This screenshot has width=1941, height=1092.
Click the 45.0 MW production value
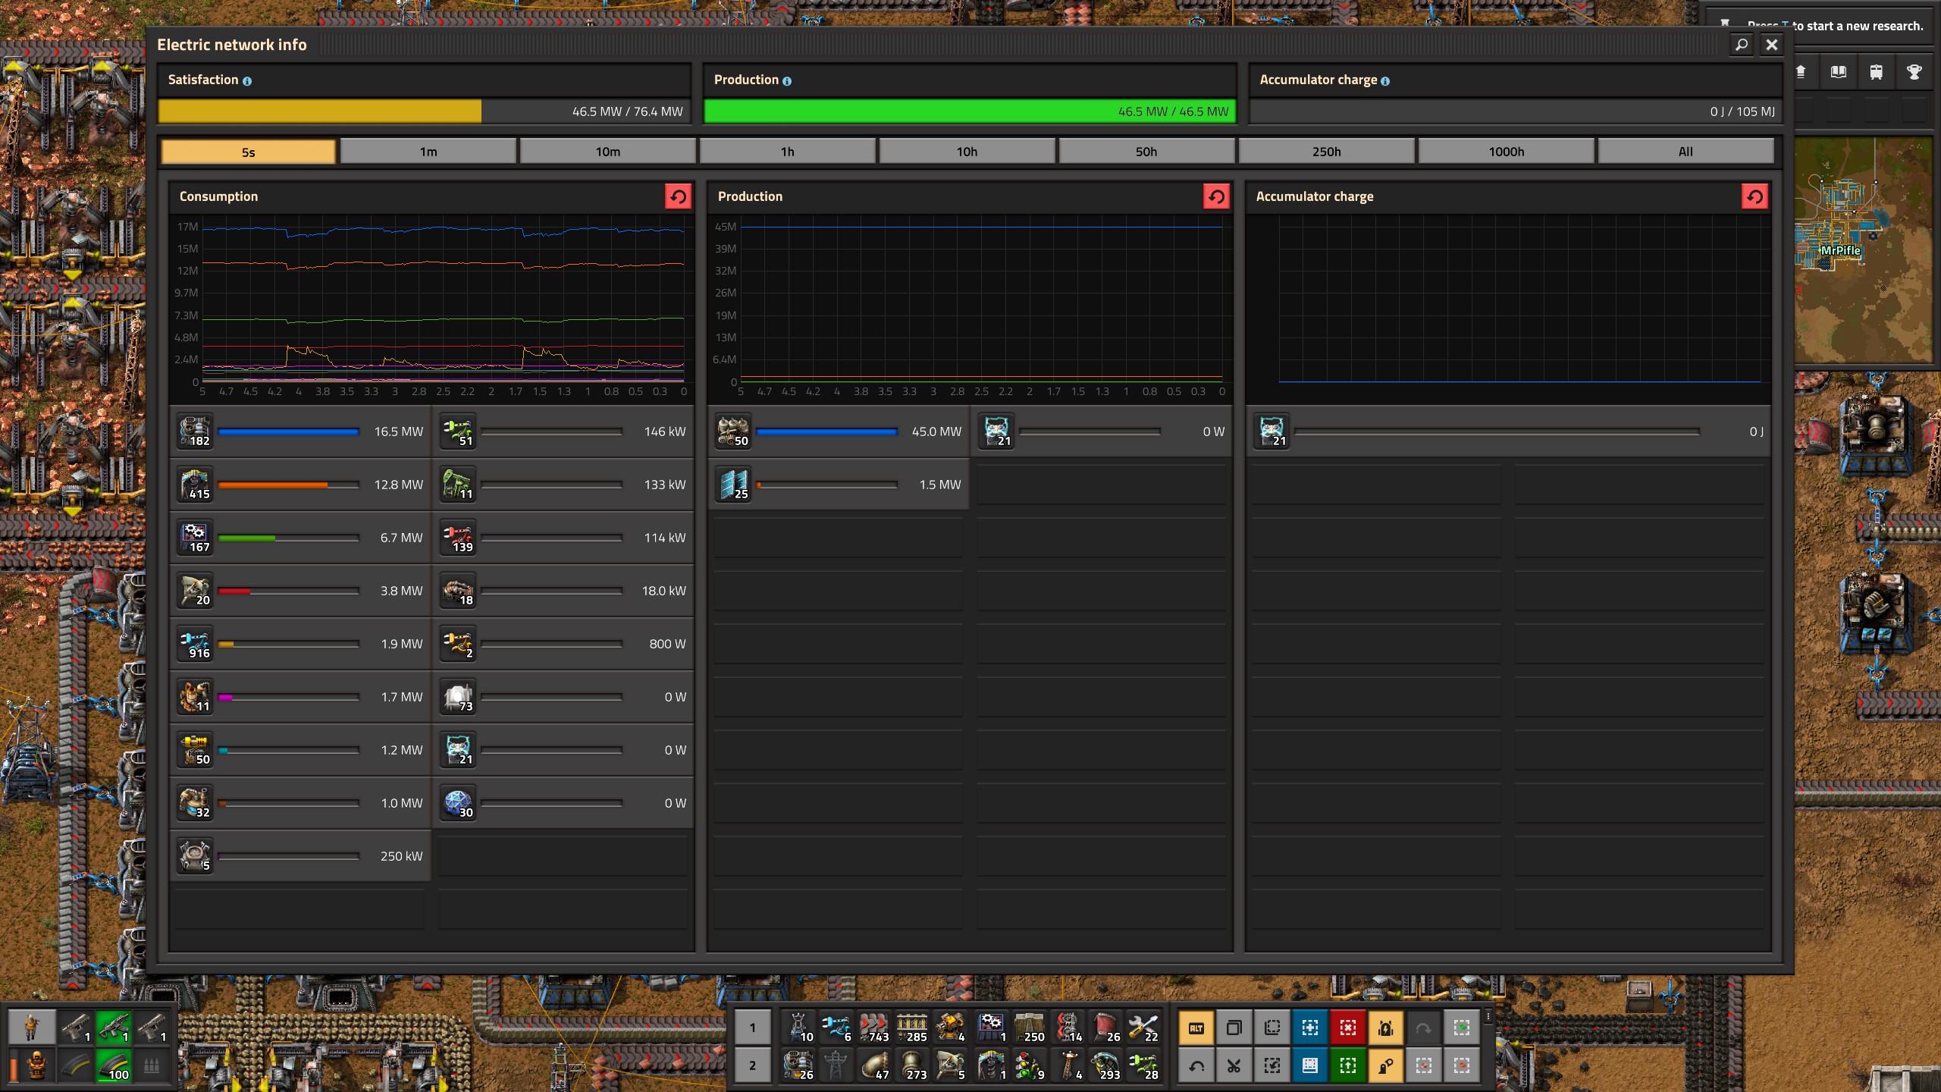click(x=936, y=431)
